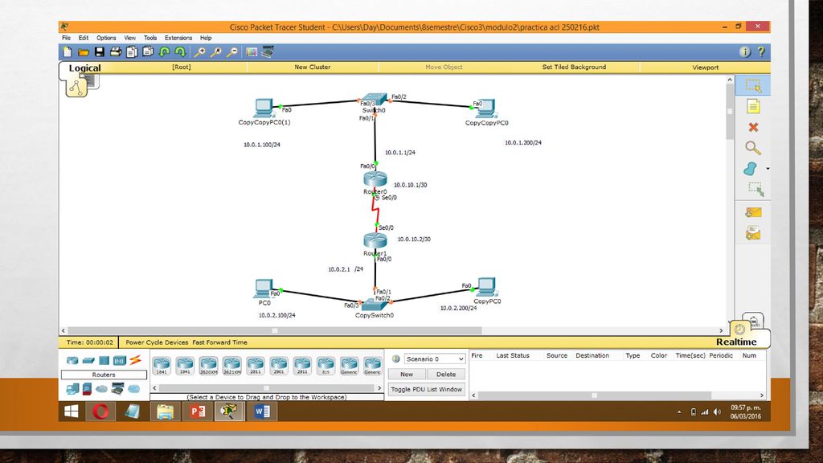Open the dropdown arrow beside the polygon tool
The width and height of the screenshot is (823, 463).
[x=768, y=169]
